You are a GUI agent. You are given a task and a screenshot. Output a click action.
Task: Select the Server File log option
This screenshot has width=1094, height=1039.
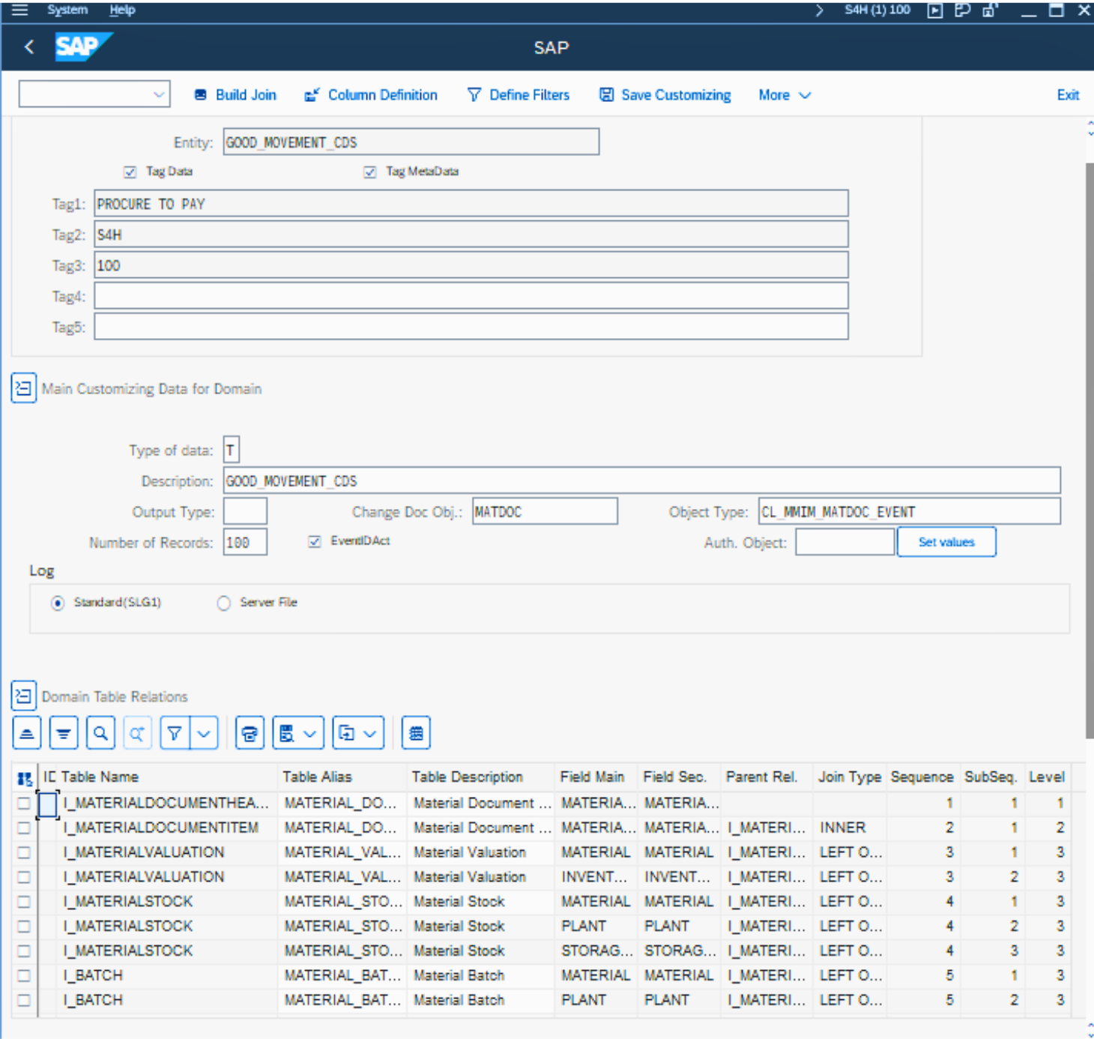(x=223, y=603)
